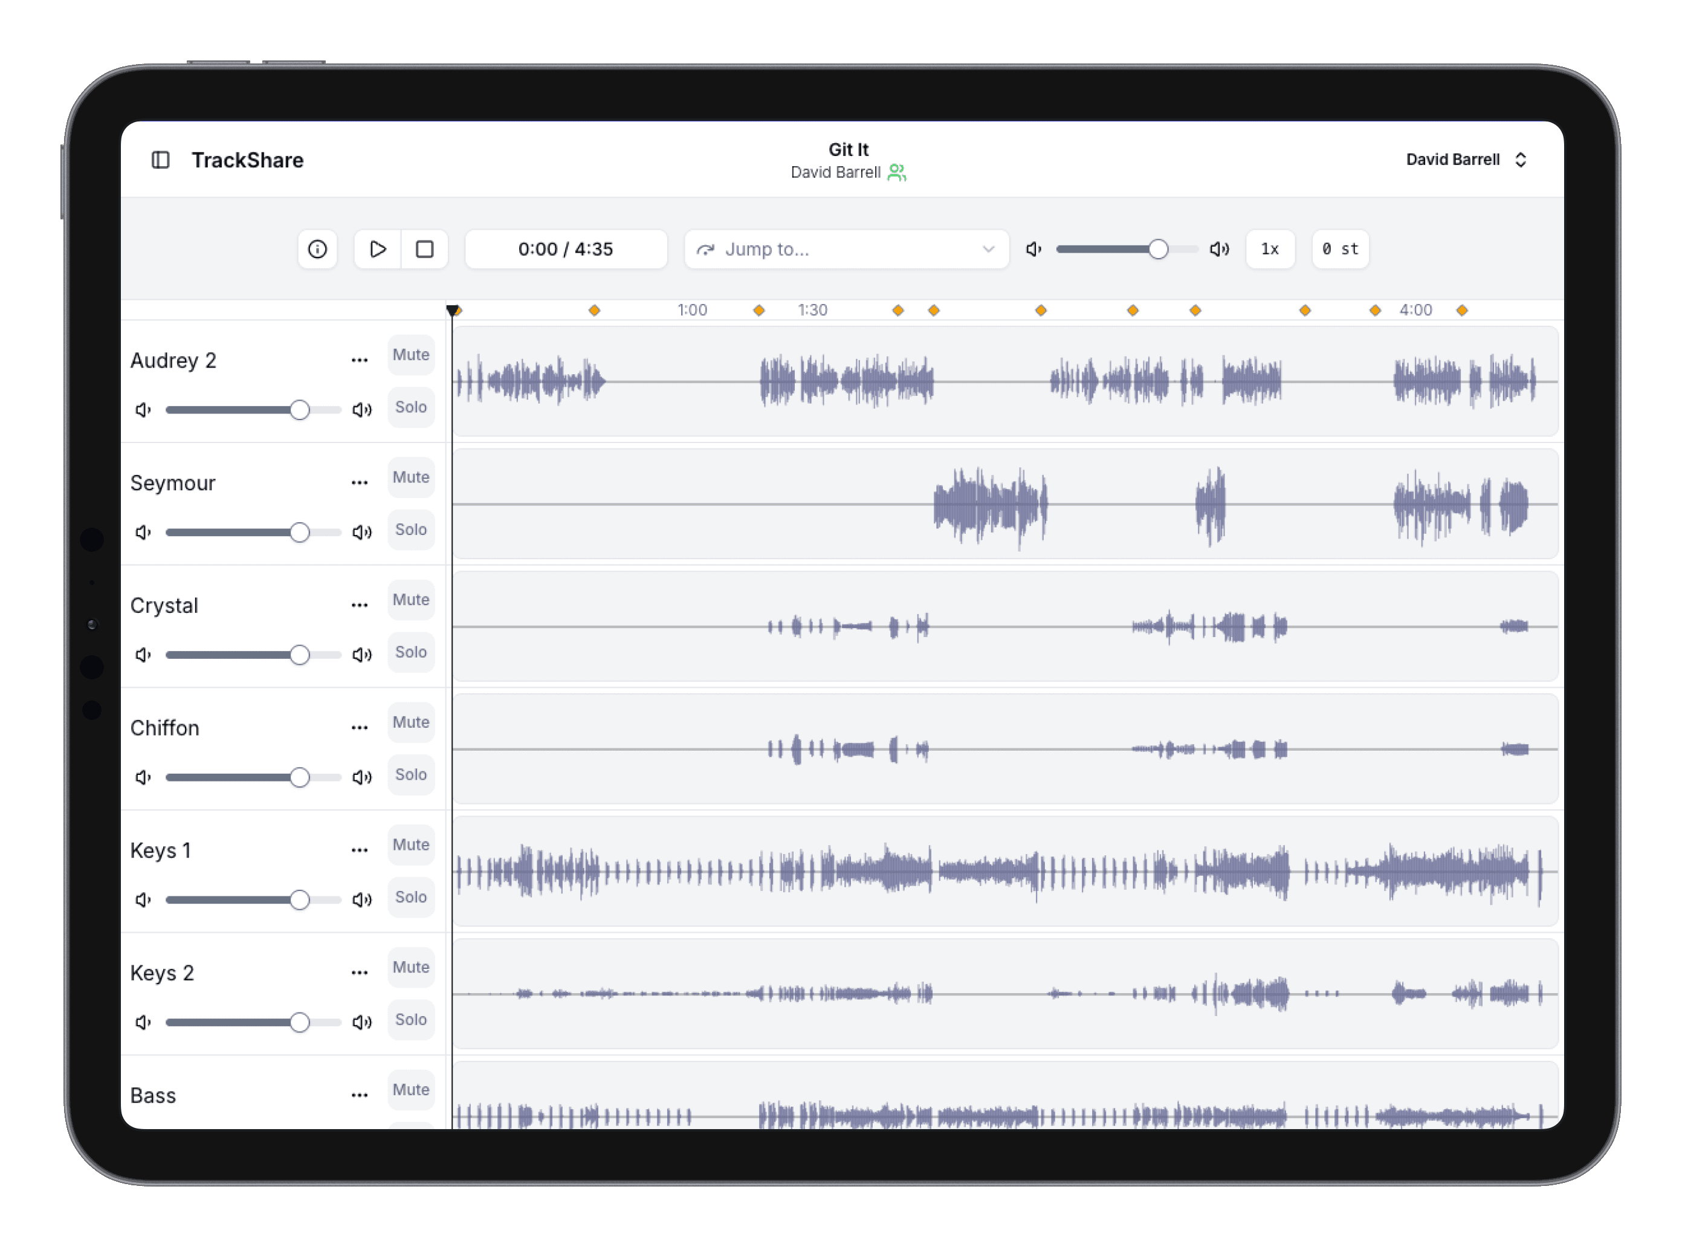Mute the Audrey 2 track
Screen dimensions: 1685x1250
pyautogui.click(x=410, y=355)
